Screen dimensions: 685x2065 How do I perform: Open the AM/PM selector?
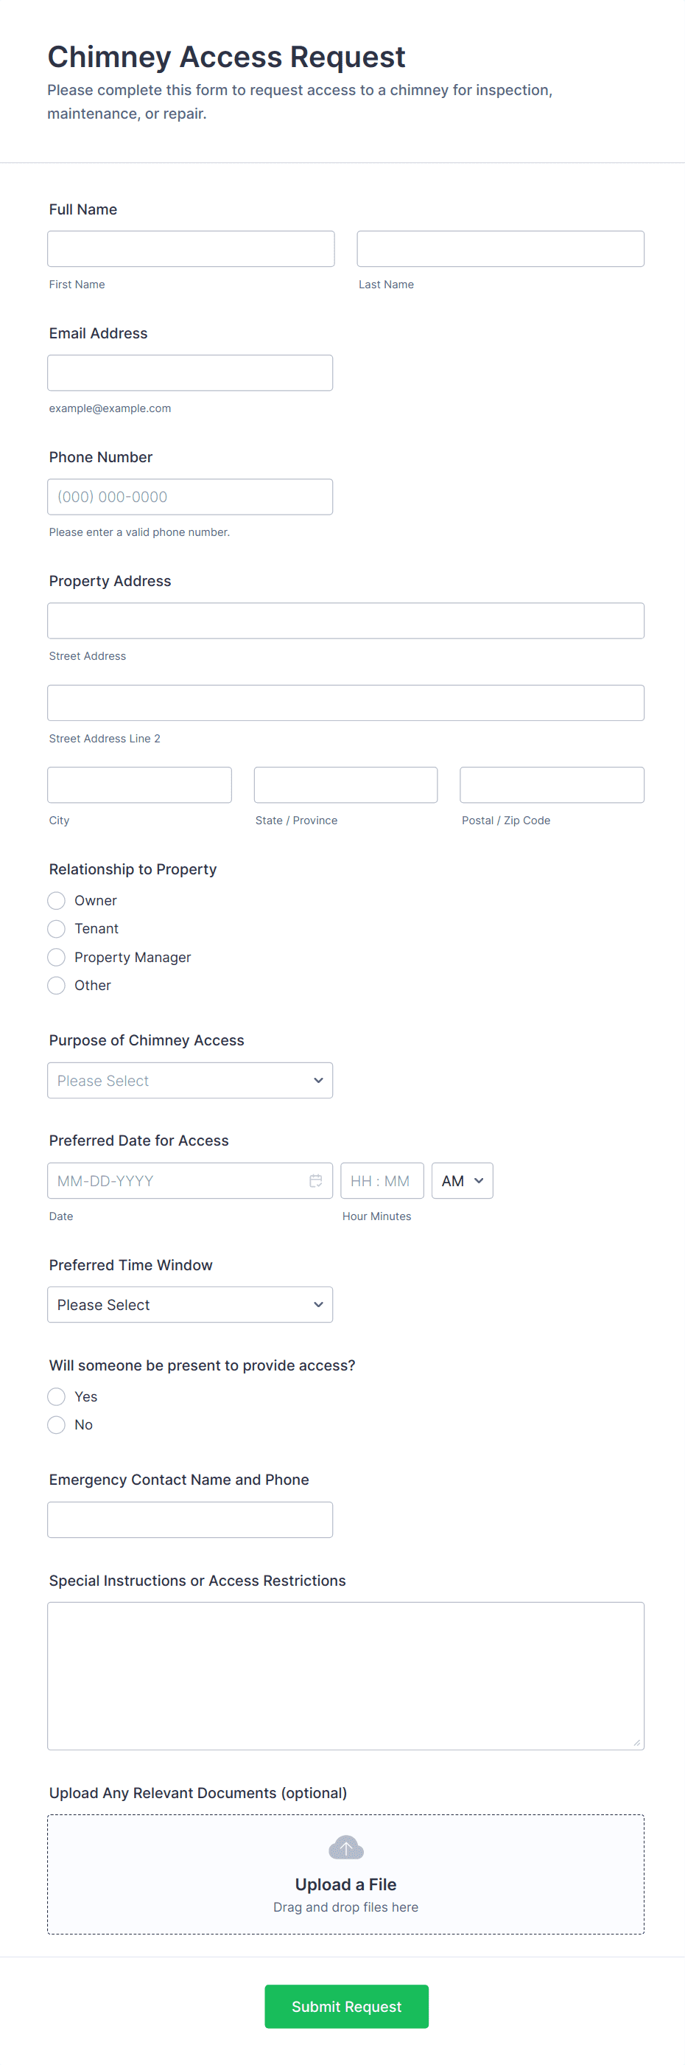click(462, 1180)
